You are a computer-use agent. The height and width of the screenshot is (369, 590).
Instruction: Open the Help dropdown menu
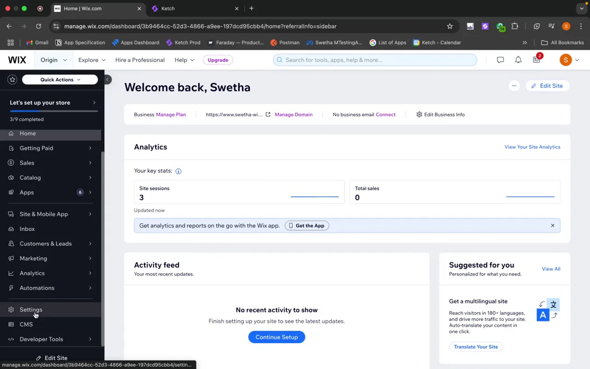click(x=184, y=60)
